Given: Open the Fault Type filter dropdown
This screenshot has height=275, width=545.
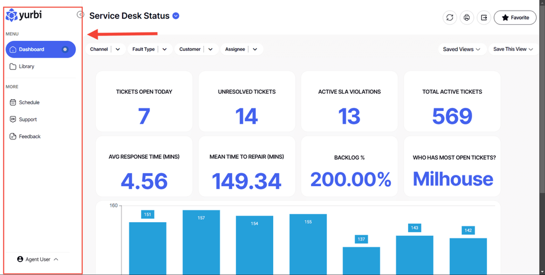Looking at the screenshot, I should click(x=150, y=49).
